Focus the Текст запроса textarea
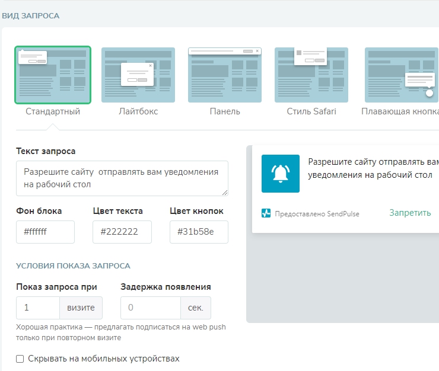 pyautogui.click(x=122, y=178)
